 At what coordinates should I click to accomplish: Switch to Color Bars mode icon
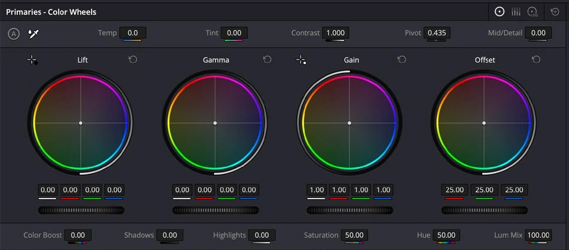point(516,11)
